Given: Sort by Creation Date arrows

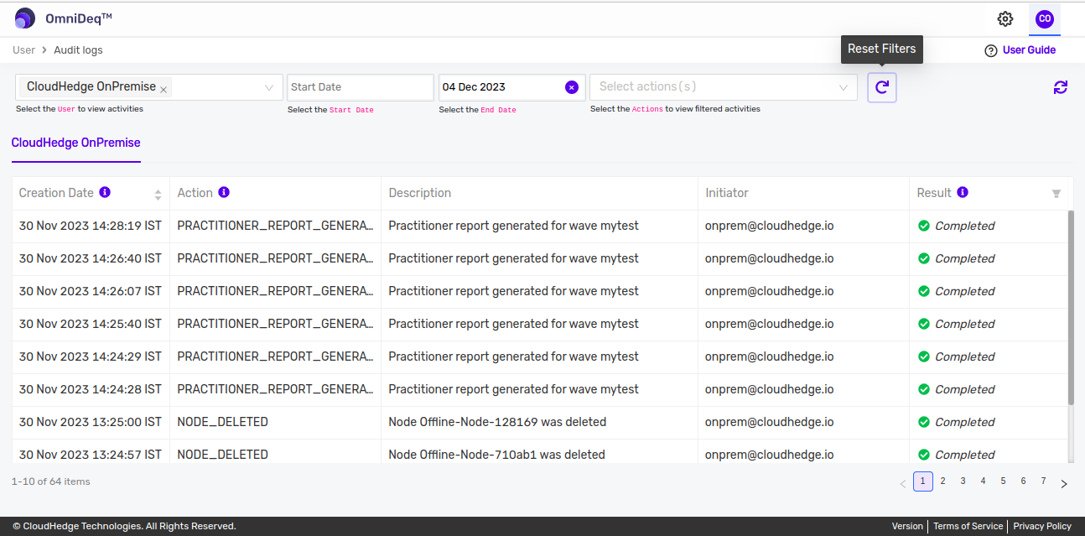Looking at the screenshot, I should [x=158, y=194].
